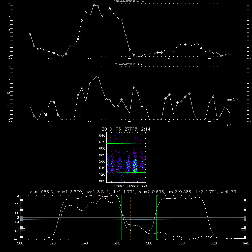This screenshot has width=252, height=252.
Task: Click the left green dashed line in the dusk plot
Action: click(x=80, y=93)
